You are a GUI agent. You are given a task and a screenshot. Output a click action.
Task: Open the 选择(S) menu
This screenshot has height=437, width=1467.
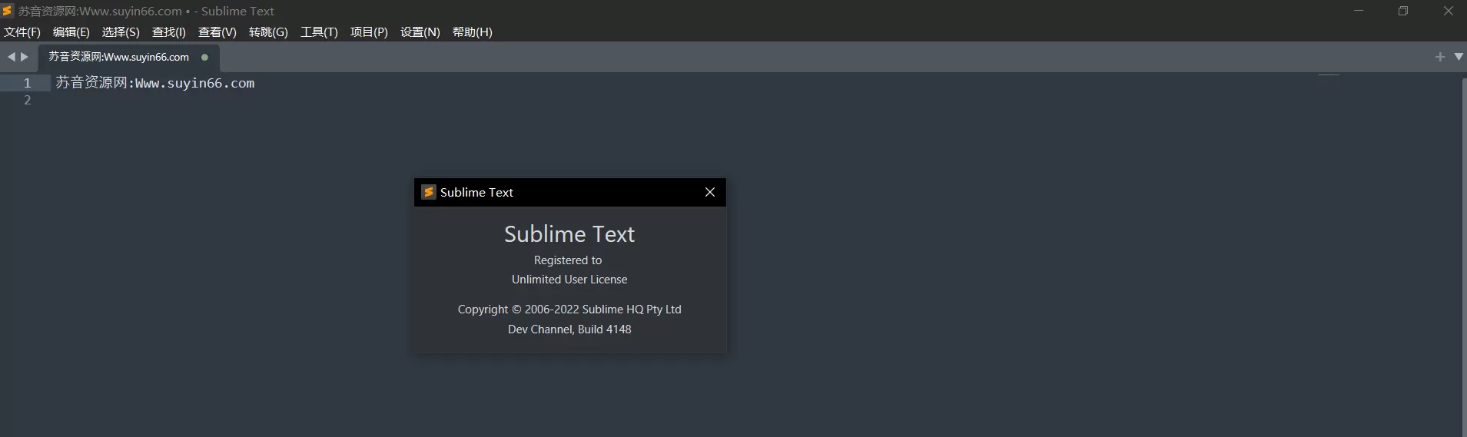point(121,32)
